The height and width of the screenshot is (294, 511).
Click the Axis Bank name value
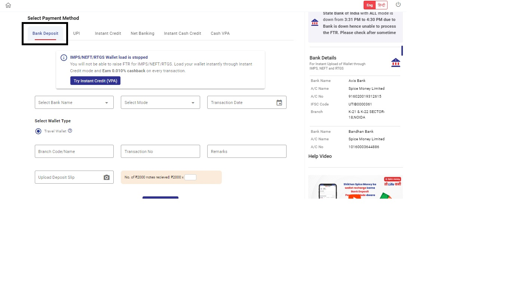[357, 81]
